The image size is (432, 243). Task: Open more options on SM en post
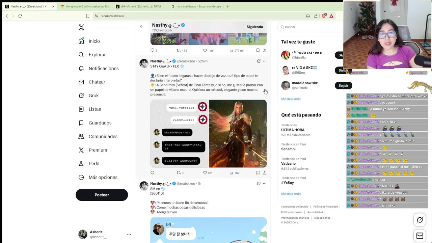(x=265, y=184)
